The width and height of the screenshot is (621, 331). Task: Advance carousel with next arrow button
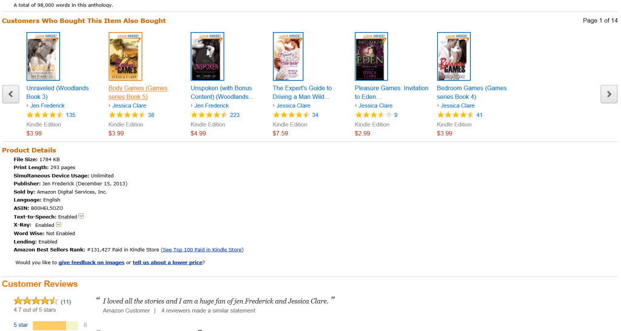click(x=609, y=94)
